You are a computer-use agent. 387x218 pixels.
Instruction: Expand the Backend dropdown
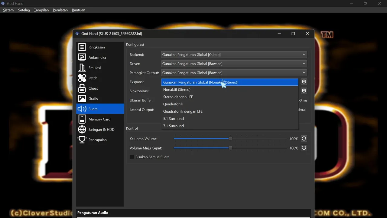[x=234, y=55]
